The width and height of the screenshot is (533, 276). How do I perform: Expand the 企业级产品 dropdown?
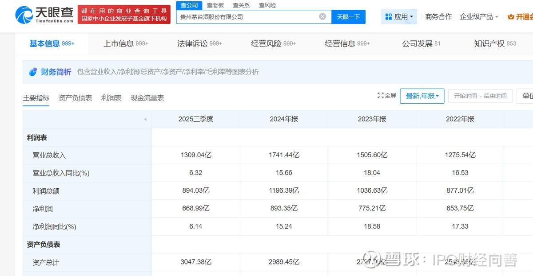click(479, 16)
